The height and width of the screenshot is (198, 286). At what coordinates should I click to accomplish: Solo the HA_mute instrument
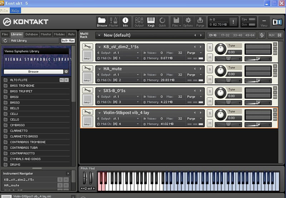coord(210,69)
